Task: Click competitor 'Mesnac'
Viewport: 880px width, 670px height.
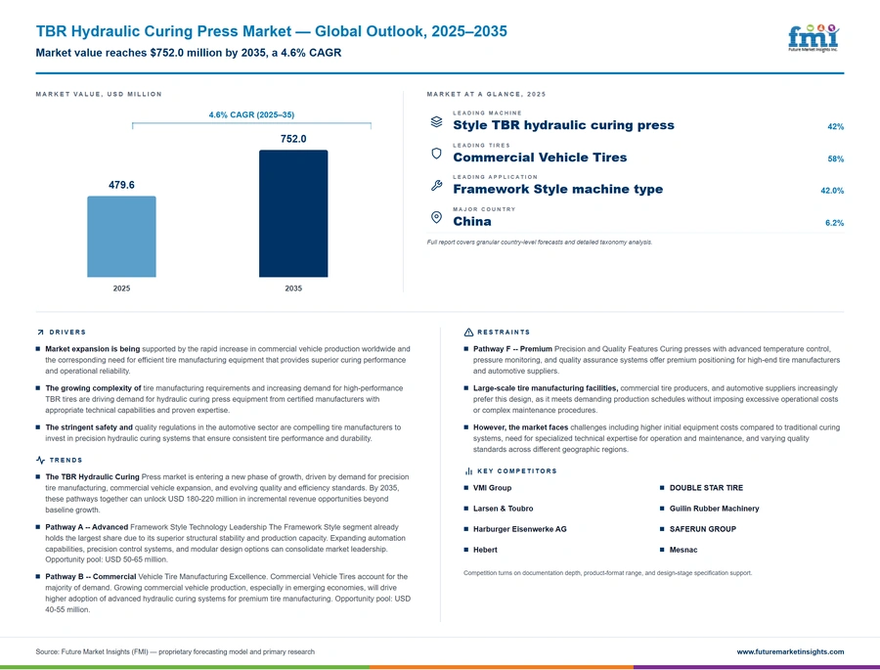Action: tap(683, 550)
